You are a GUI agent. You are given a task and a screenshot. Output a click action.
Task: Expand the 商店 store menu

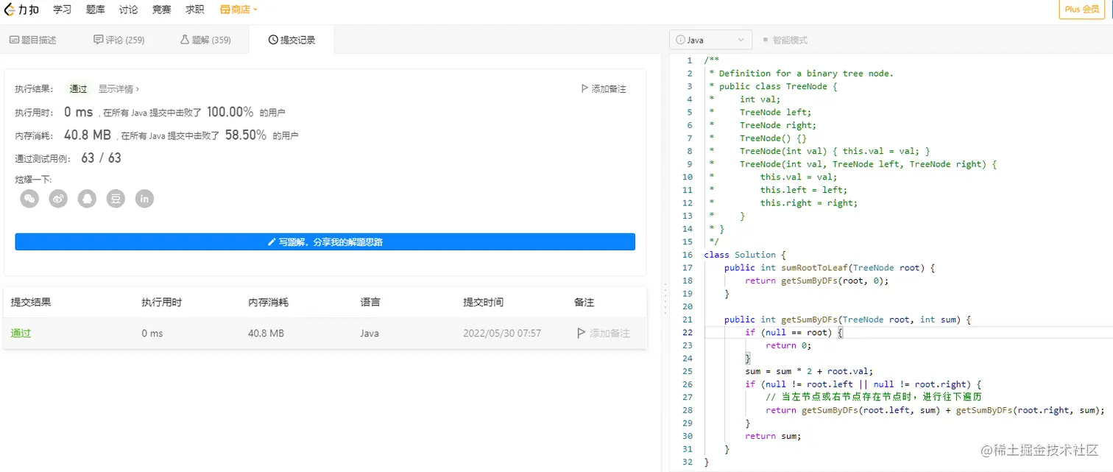239,10
